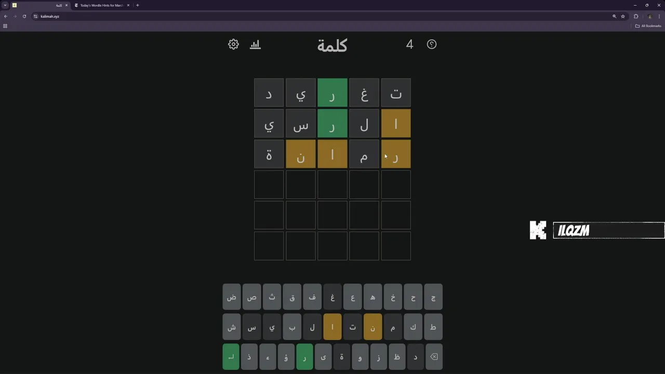Tap the ل keyboard key
This screenshot has height=374, width=665.
pos(312,327)
